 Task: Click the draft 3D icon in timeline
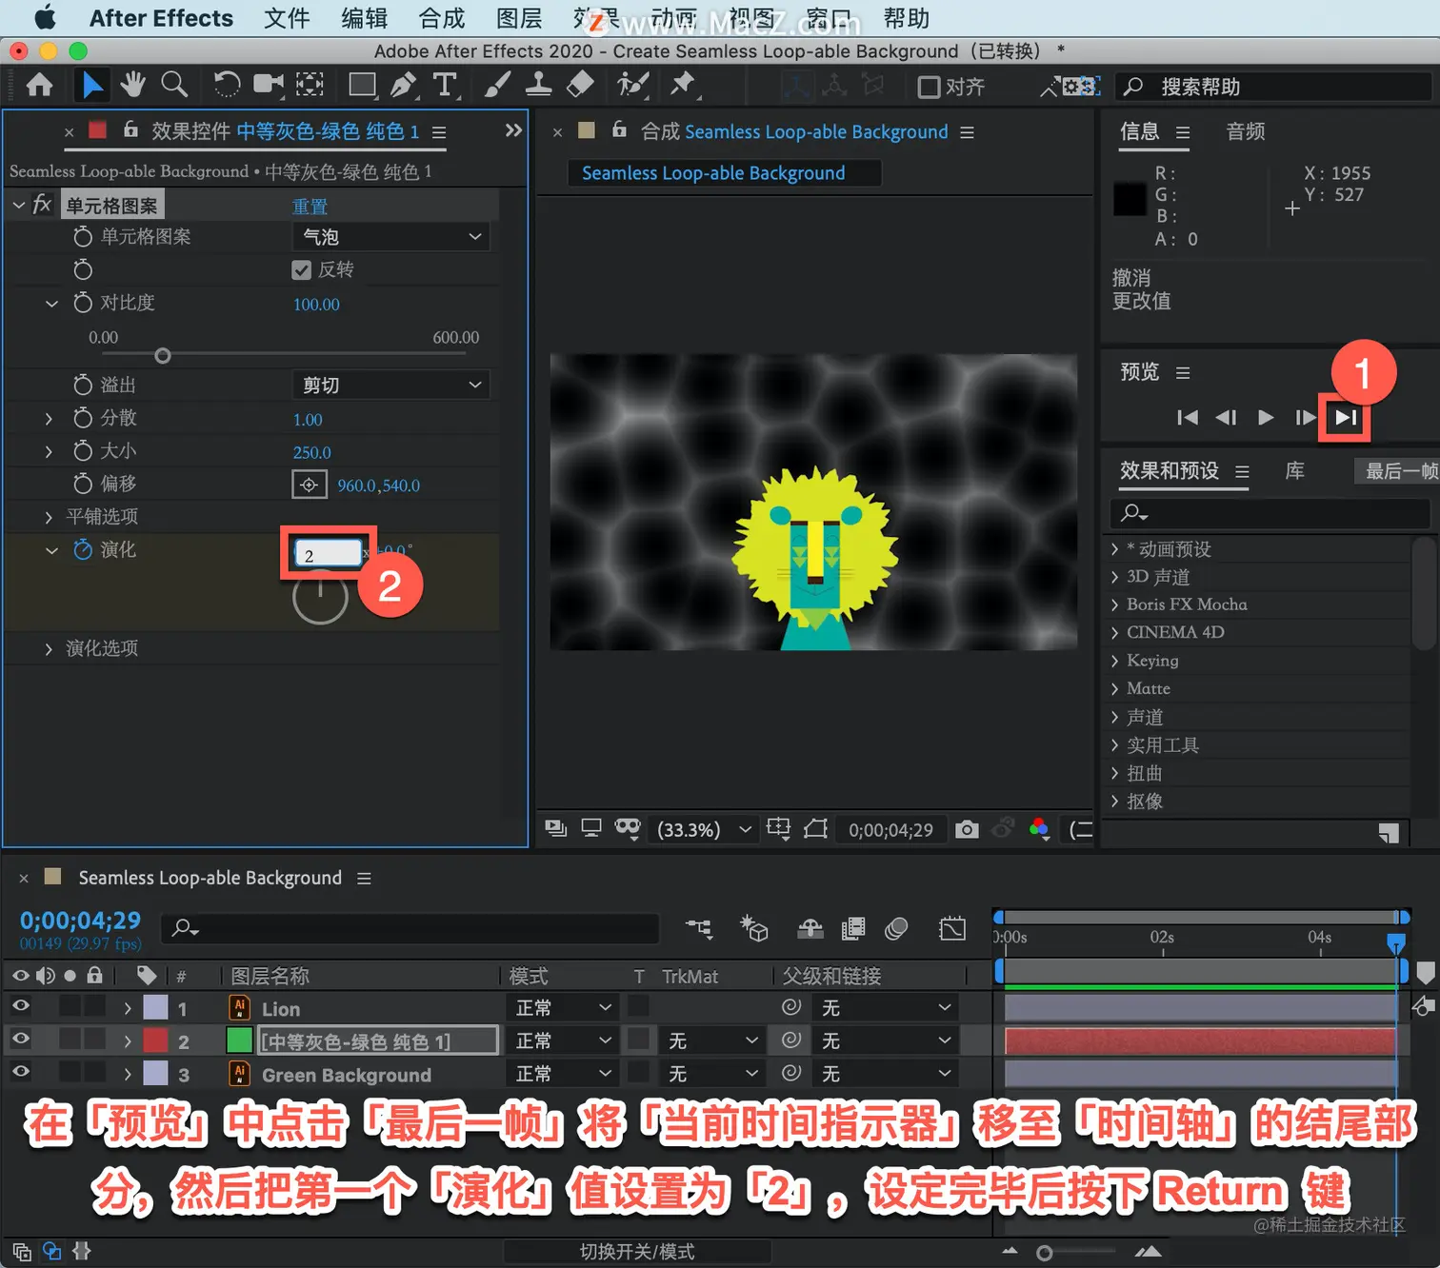754,928
